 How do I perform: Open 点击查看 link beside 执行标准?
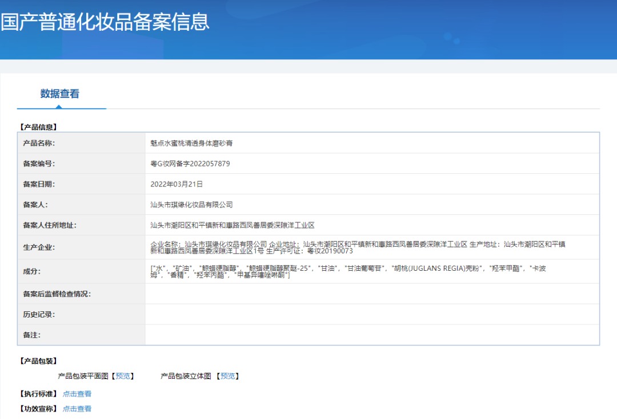pyautogui.click(x=77, y=394)
